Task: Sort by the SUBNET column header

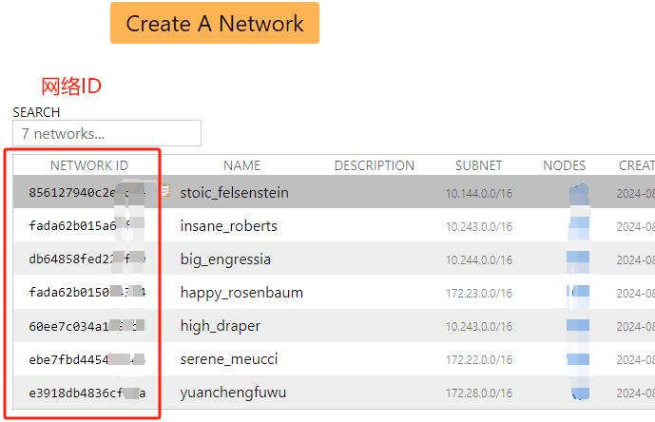Action: coord(479,165)
